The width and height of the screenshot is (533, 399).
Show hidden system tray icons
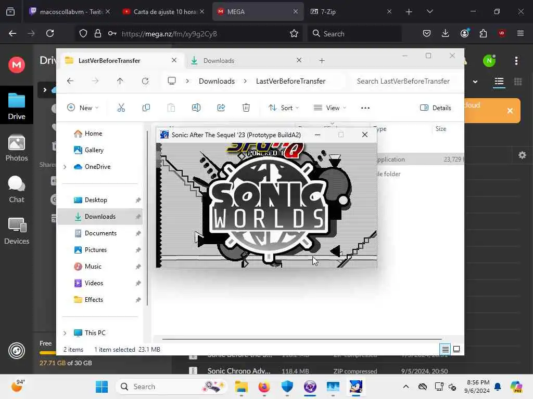tap(406, 387)
